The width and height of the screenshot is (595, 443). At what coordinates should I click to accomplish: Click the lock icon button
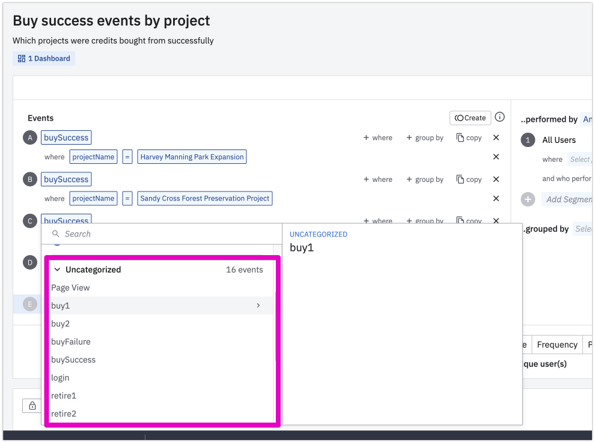click(x=32, y=406)
